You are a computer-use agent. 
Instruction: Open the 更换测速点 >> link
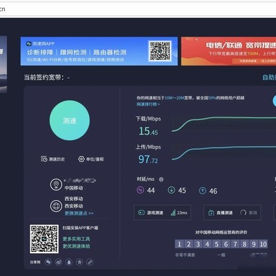(79, 213)
